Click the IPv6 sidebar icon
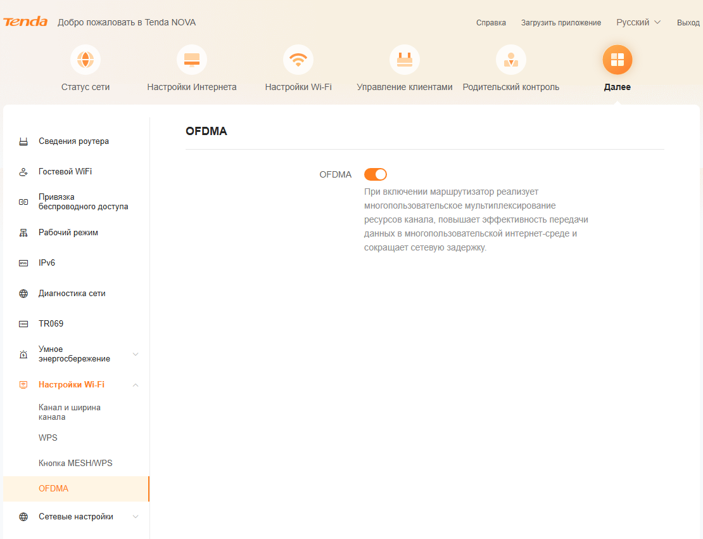This screenshot has height=539, width=703. click(x=23, y=263)
